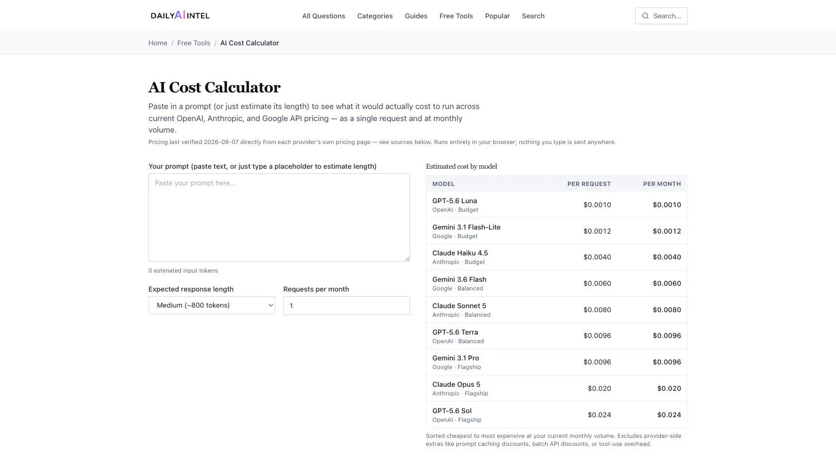Click the Pricing last verified note
This screenshot has height=466, width=836.
[x=382, y=142]
